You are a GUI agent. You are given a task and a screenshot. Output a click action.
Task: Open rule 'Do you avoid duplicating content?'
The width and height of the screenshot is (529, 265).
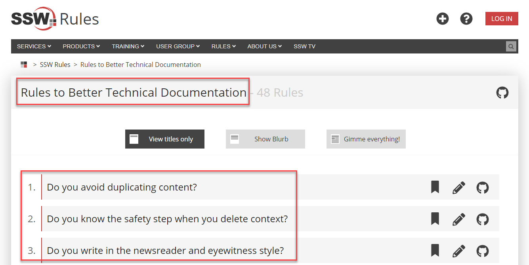(x=122, y=187)
